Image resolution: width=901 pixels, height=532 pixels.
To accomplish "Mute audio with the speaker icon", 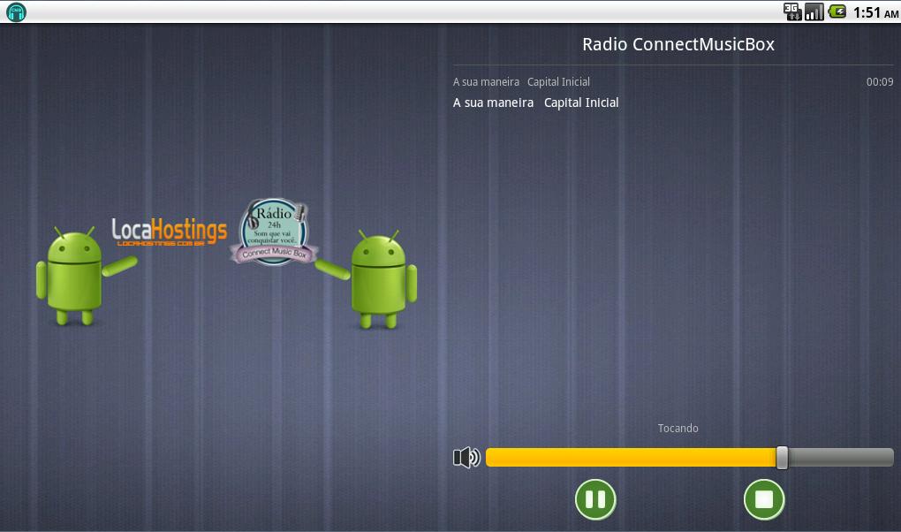I will pos(466,458).
